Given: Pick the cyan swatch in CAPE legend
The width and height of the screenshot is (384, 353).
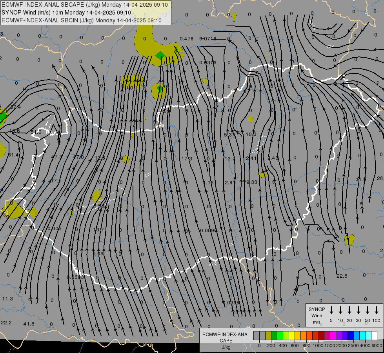Looking at the screenshot, I should point(362,336).
